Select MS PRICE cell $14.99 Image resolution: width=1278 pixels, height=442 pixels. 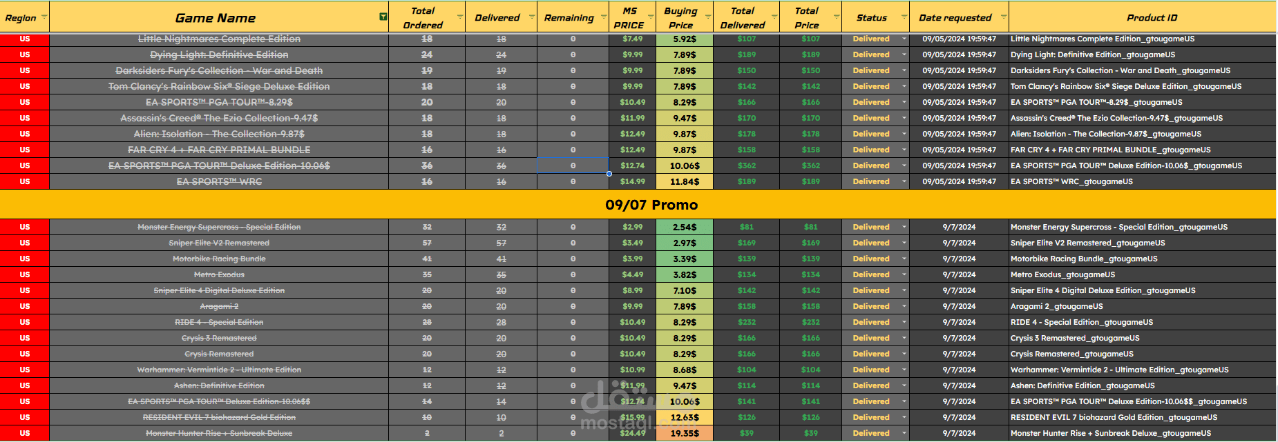[x=632, y=181]
